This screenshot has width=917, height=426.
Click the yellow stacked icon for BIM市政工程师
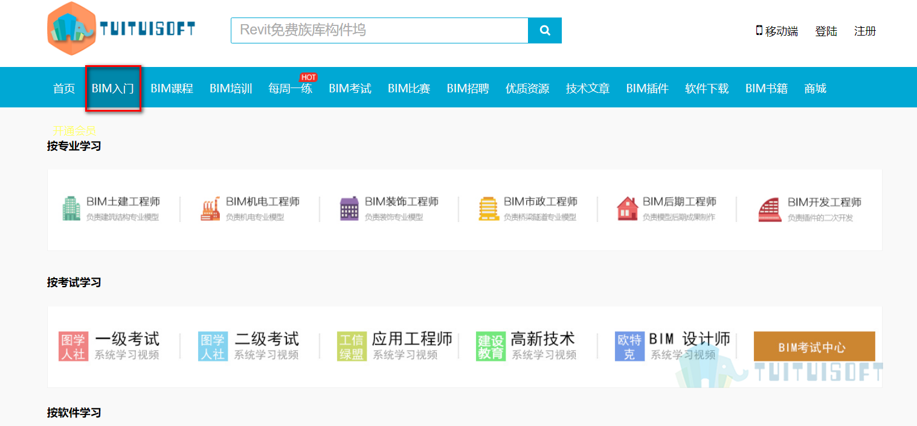coord(488,209)
